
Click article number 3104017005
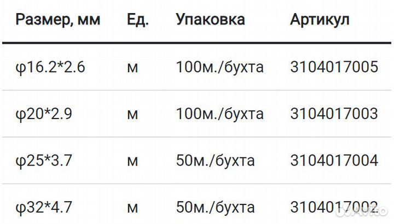click(x=334, y=68)
